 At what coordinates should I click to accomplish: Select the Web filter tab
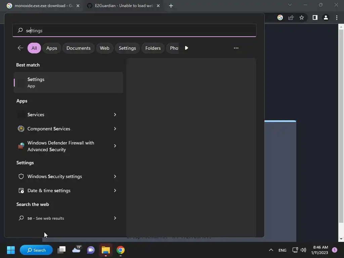104,48
